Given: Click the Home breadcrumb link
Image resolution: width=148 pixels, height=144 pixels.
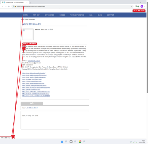Looking at the screenshot, I should coord(22,20).
